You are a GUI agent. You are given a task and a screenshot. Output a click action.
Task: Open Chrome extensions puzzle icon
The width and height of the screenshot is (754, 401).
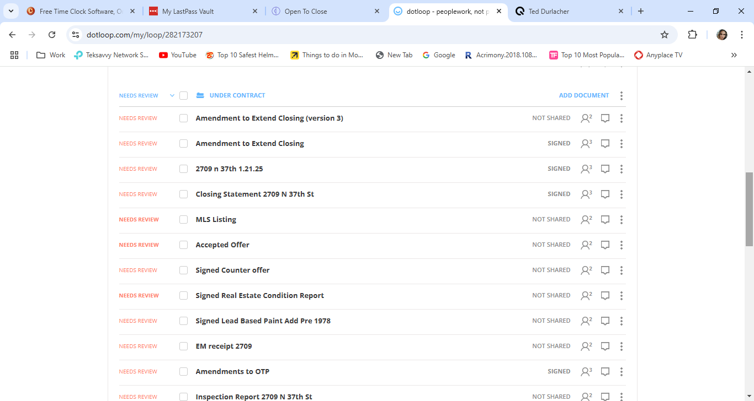[692, 35]
